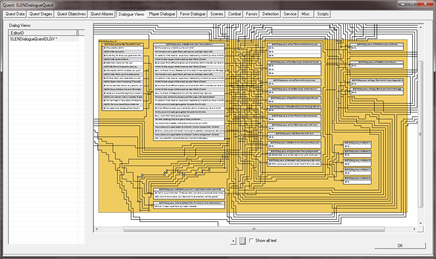Open the Quest Stages tab
The image size is (436, 259).
point(41,14)
